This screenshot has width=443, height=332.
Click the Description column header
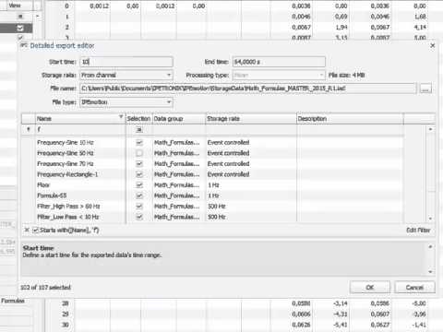point(350,119)
